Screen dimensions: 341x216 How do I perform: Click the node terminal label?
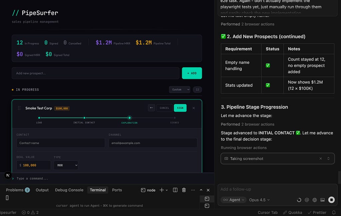148,190
